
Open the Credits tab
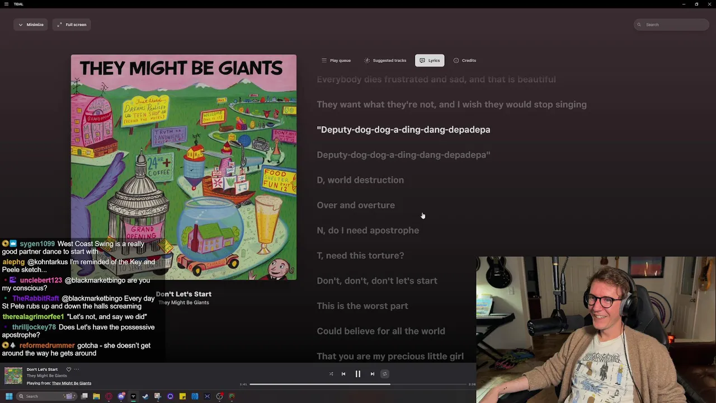pos(465,60)
